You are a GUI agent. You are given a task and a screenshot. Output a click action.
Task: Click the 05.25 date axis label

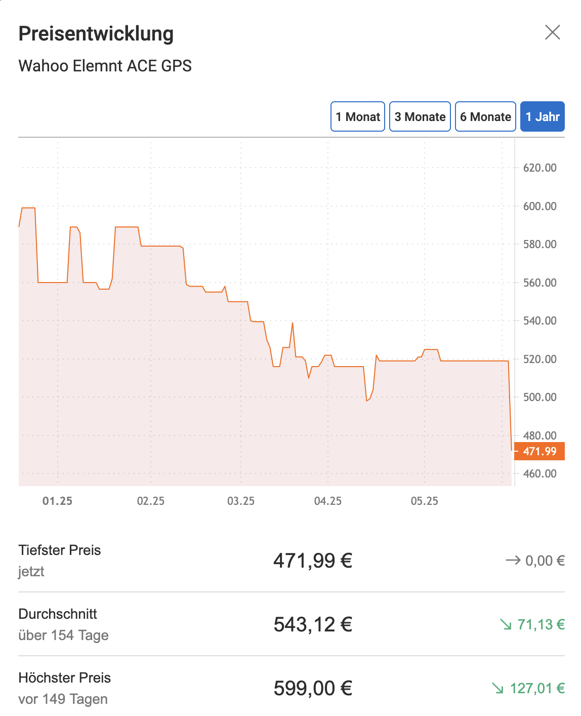point(425,501)
